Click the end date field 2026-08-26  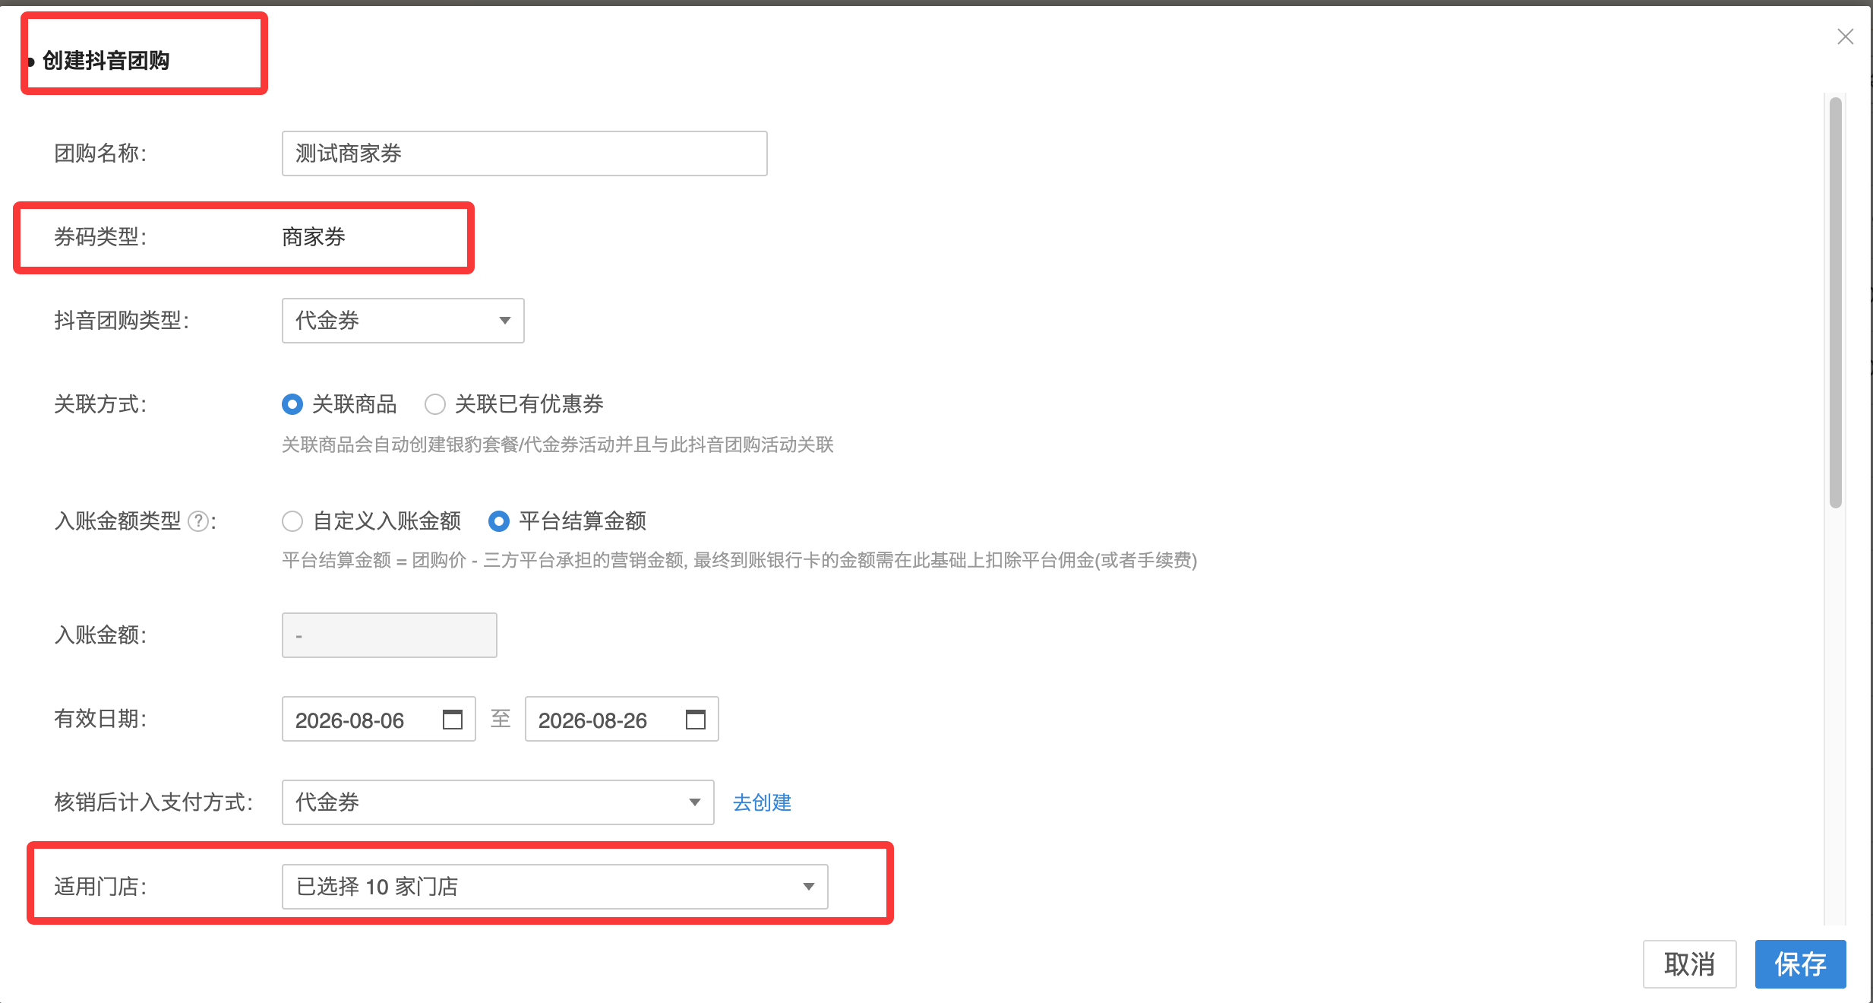tap(621, 719)
